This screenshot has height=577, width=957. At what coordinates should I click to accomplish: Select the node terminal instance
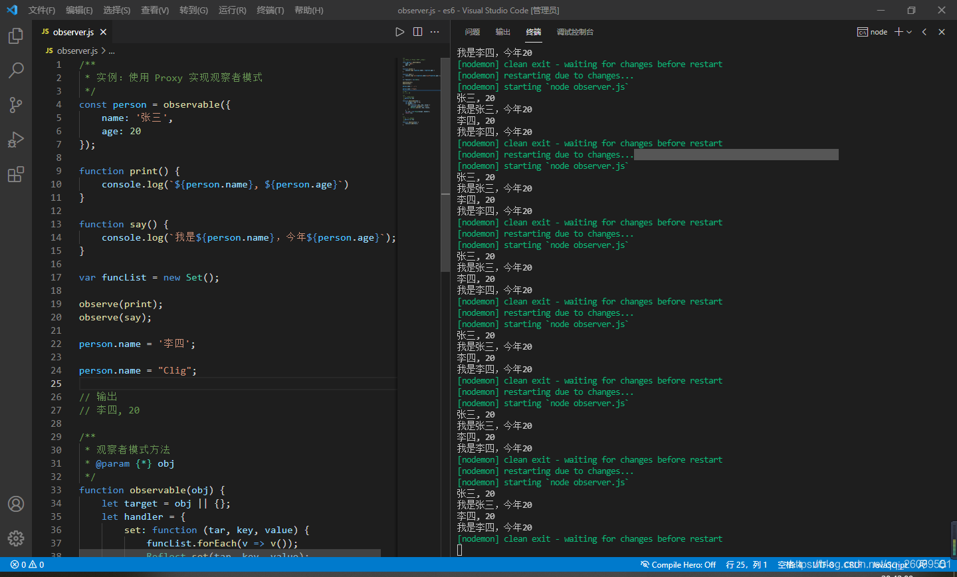(x=872, y=32)
